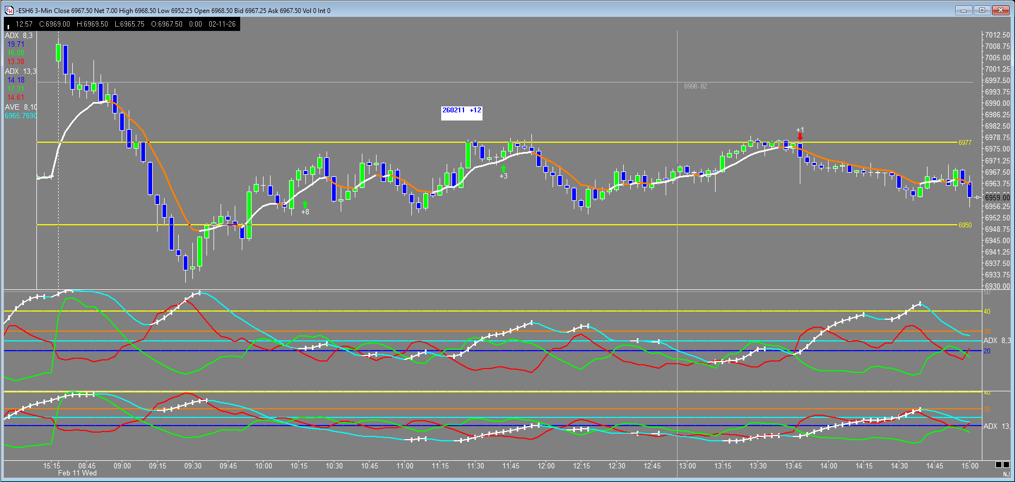Click the right black square at bottom right
The width and height of the screenshot is (1015, 482).
pos(1007,465)
